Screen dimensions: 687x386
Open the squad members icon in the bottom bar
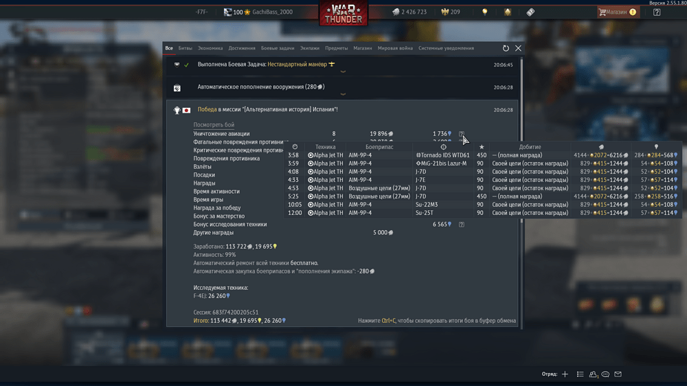pos(594,374)
